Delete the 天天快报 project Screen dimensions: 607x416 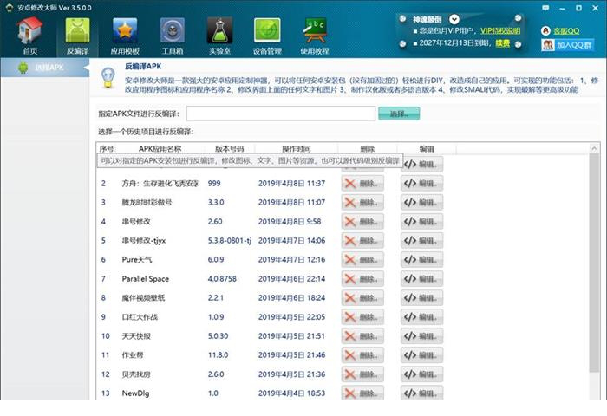pyautogui.click(x=362, y=336)
